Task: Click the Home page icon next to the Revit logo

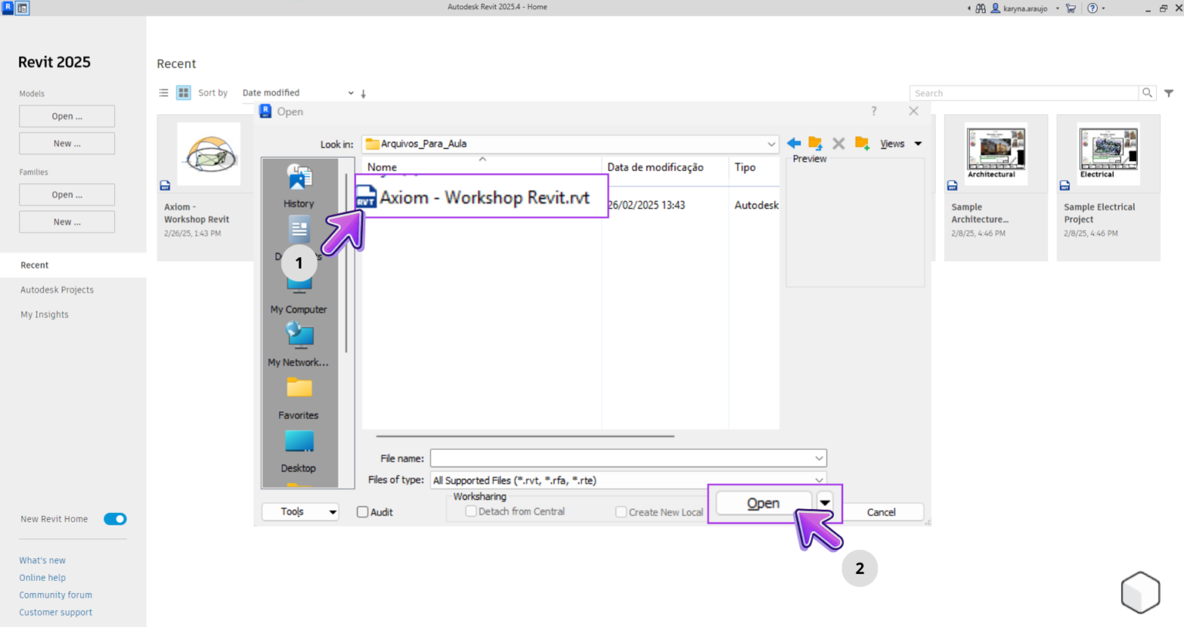Action: pos(22,8)
